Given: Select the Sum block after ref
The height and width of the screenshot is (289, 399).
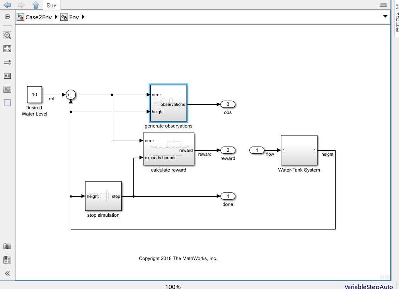Looking at the screenshot, I should [71, 95].
